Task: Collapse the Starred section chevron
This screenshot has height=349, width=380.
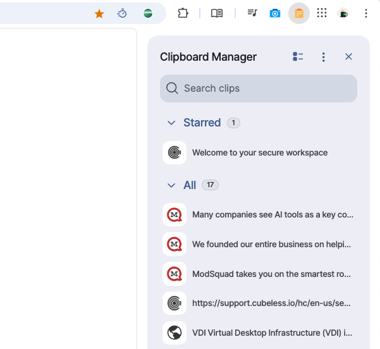Action: coord(171,123)
